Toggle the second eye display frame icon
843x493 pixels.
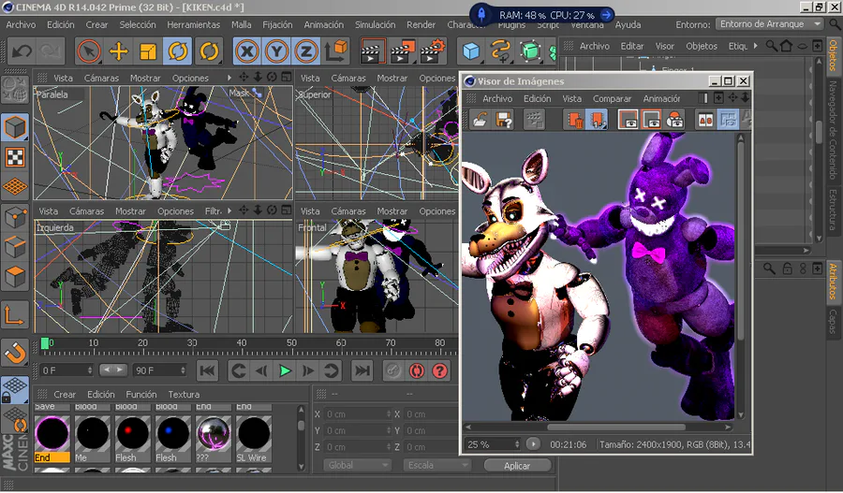[x=651, y=119]
